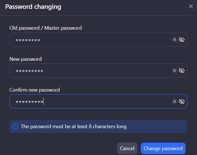Reveal the Old password characters
197x155 pixels.
click(x=182, y=40)
